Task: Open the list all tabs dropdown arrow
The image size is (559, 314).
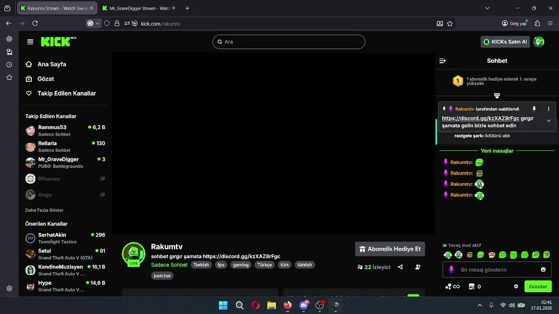Action: click(487, 8)
